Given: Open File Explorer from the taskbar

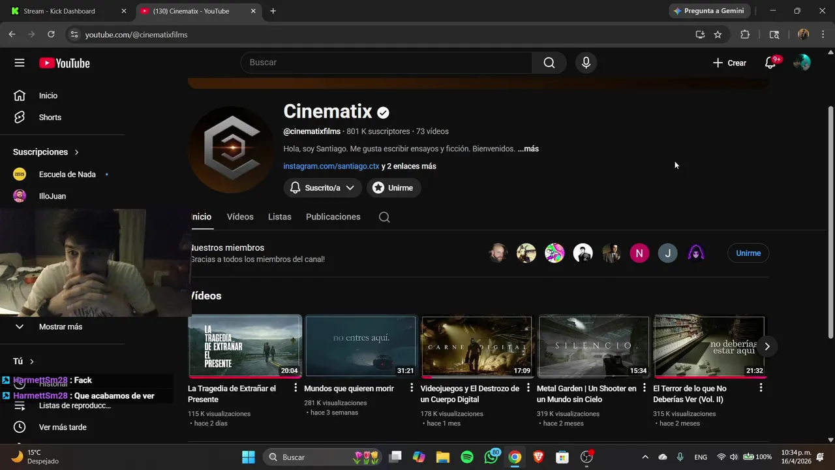Looking at the screenshot, I should (x=443, y=457).
